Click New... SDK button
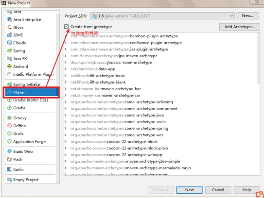 point(247,16)
